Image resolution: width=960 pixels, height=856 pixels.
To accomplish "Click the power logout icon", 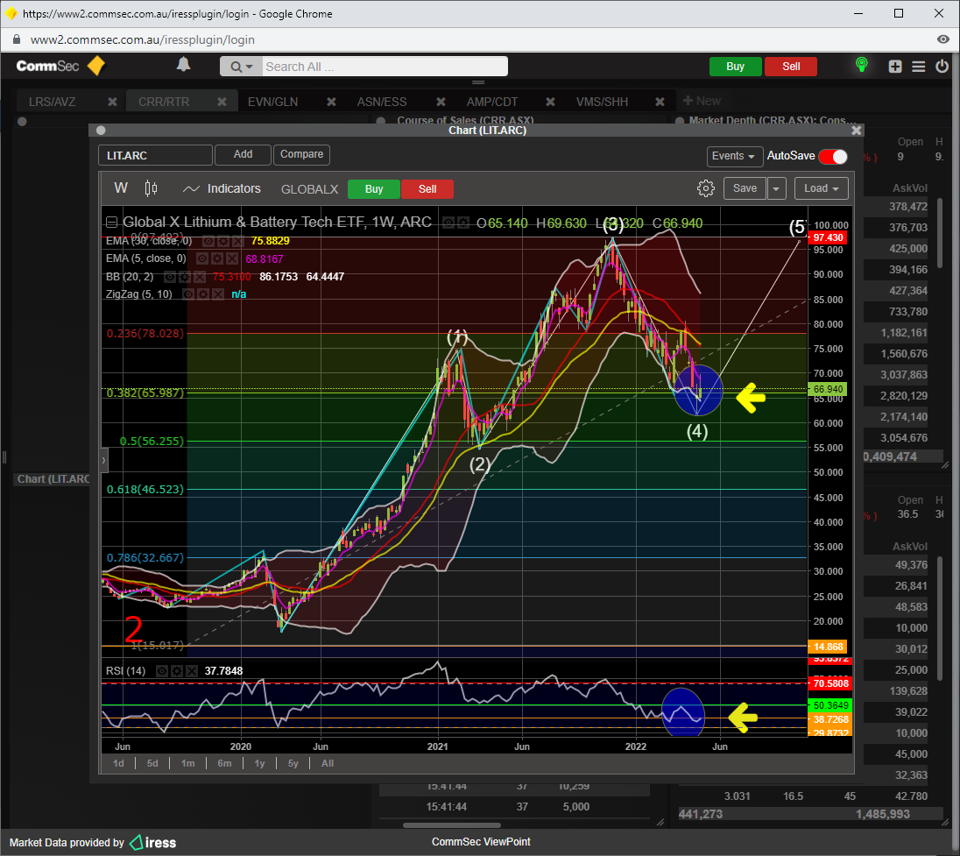I will tap(942, 66).
